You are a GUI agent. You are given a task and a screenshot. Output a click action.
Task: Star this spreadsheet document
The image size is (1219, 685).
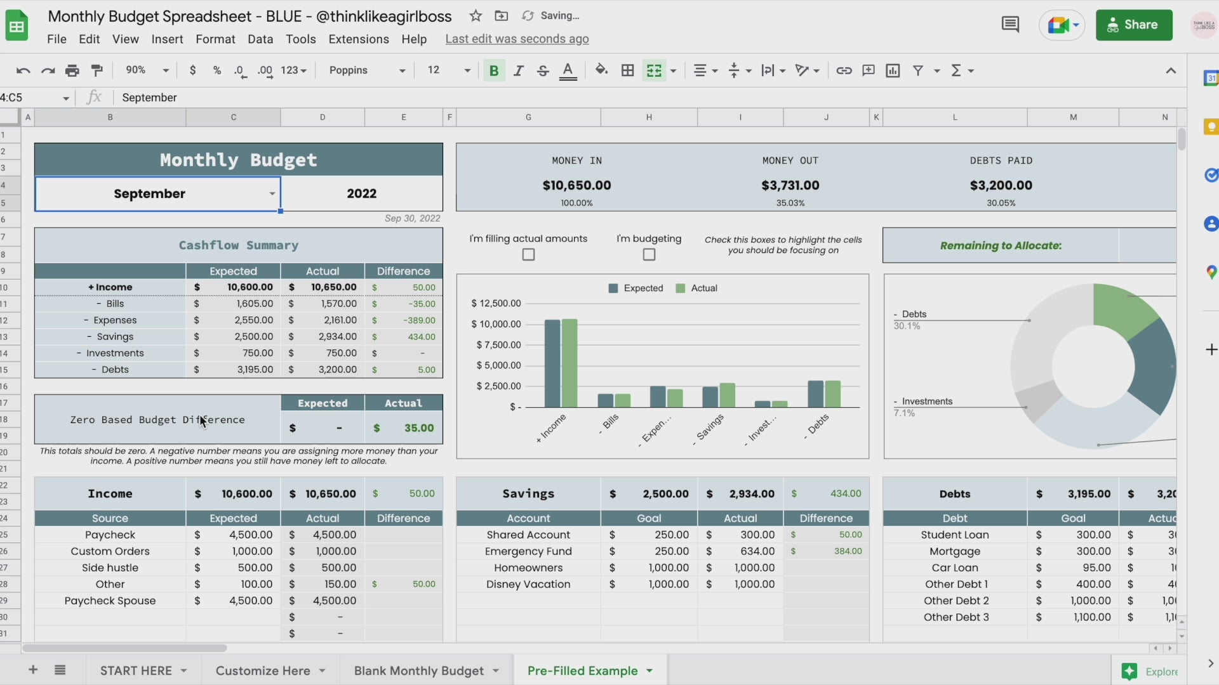click(x=476, y=16)
